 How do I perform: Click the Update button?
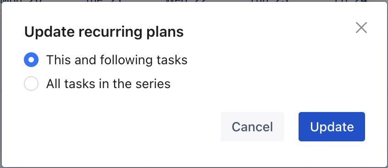point(332,127)
